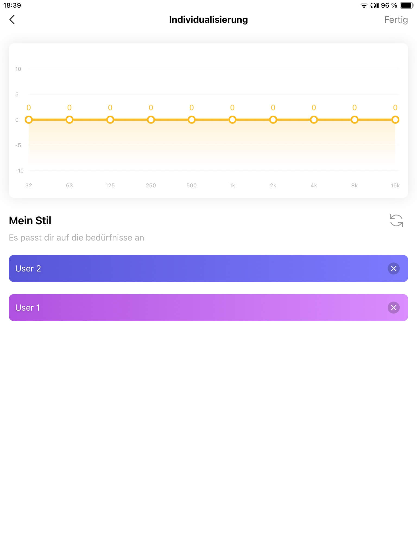Image resolution: width=417 pixels, height=556 pixels.
Task: Click the 250 Hz equalizer handle
Action: click(x=151, y=120)
